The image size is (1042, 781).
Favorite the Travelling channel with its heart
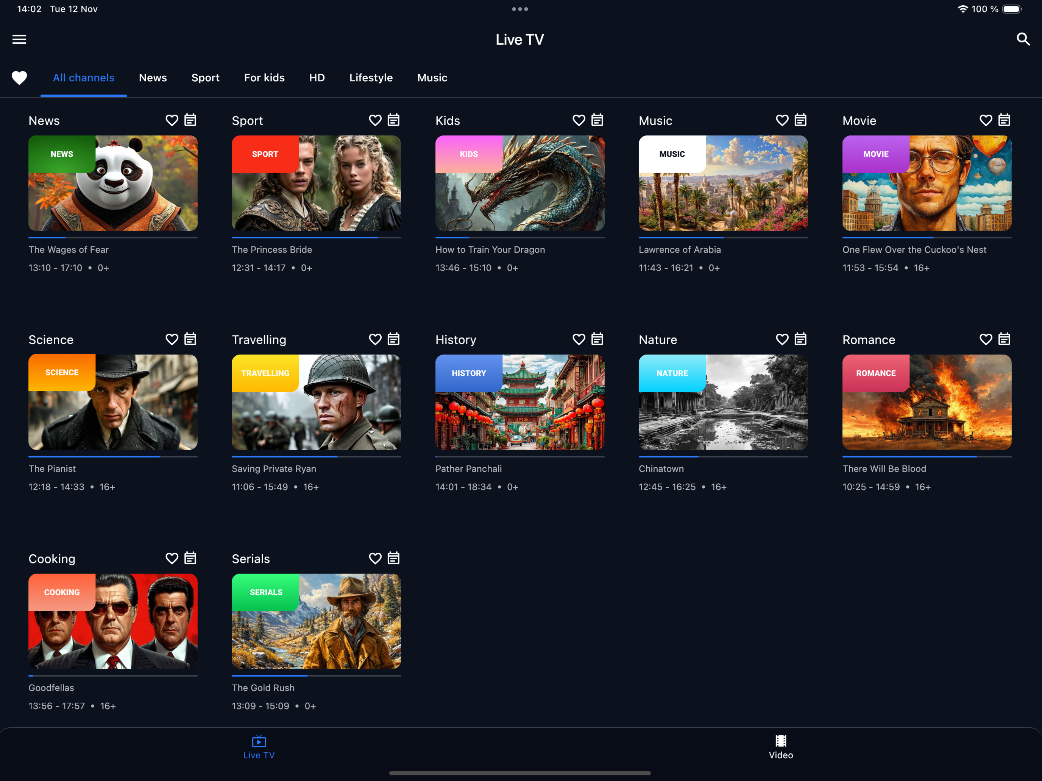[376, 339]
